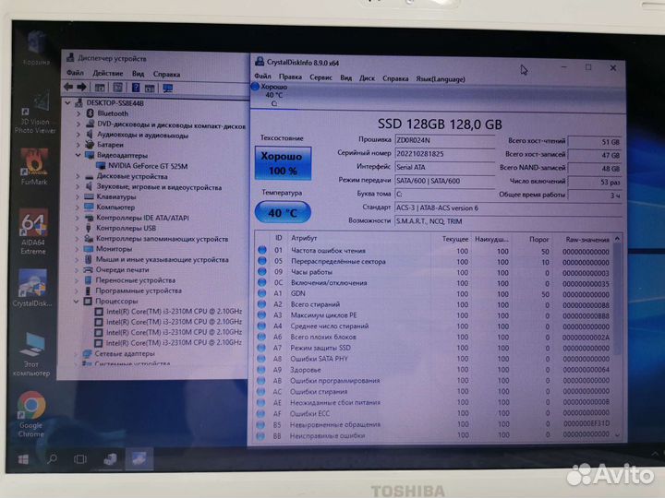Collapse Видеоадаптеры category
665x498 pixels.
[x=78, y=155]
